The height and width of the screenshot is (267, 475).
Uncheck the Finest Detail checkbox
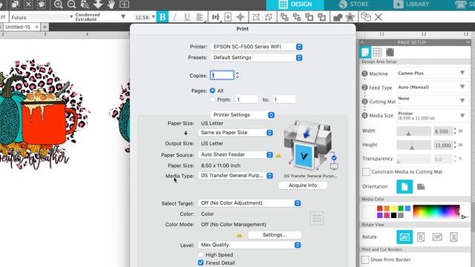pos(200,263)
